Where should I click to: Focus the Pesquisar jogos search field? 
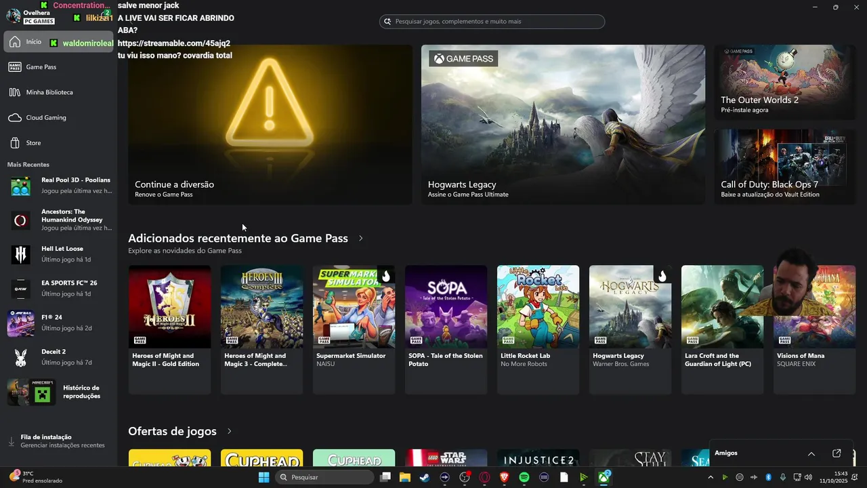[x=492, y=22]
